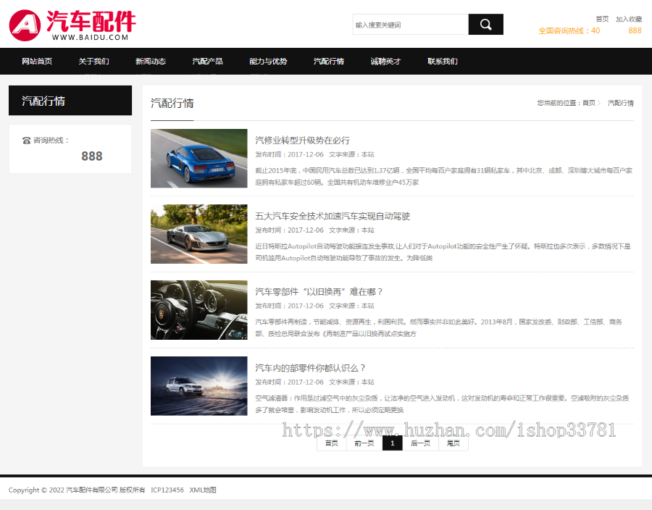Open the 诚聘英才 nav item
This screenshot has height=510, width=652.
(385, 61)
